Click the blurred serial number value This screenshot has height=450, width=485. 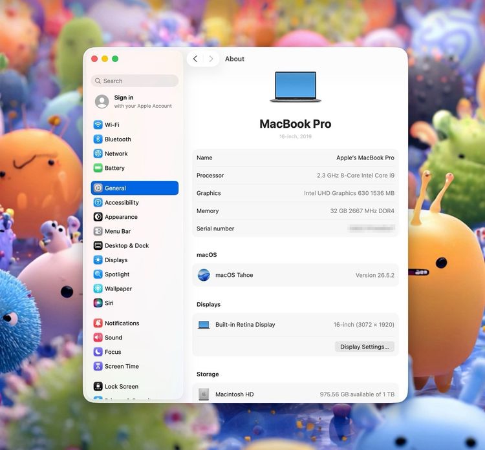tap(371, 229)
